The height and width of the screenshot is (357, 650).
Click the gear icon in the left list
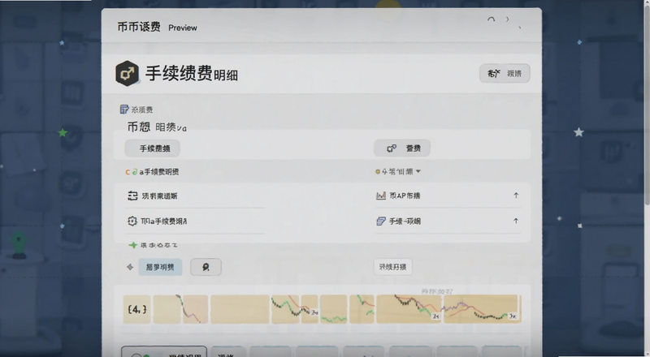point(132,222)
